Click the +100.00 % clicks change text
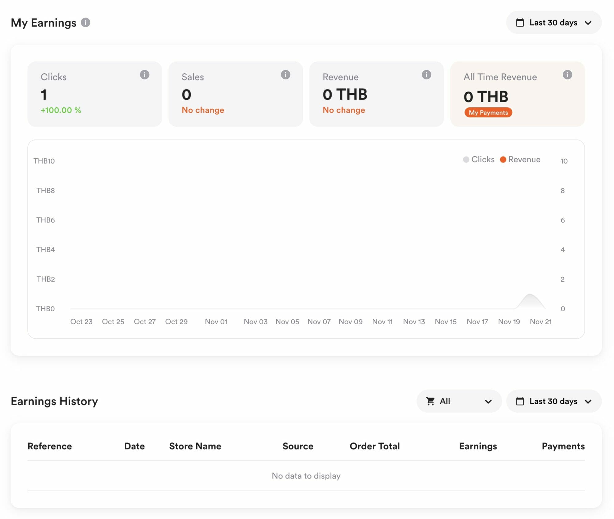The width and height of the screenshot is (614, 519). [x=61, y=110]
